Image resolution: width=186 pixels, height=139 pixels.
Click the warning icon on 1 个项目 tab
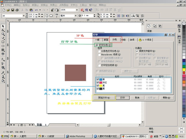(x=140, y=40)
